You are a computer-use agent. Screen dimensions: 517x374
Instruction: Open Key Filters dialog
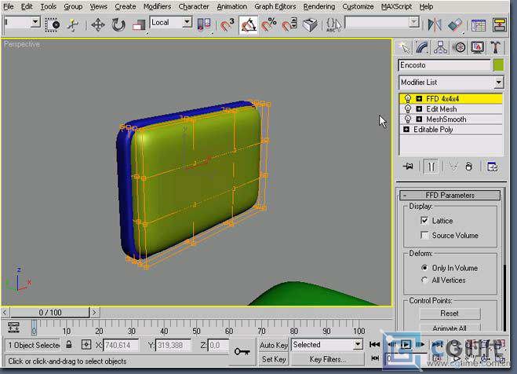(327, 359)
